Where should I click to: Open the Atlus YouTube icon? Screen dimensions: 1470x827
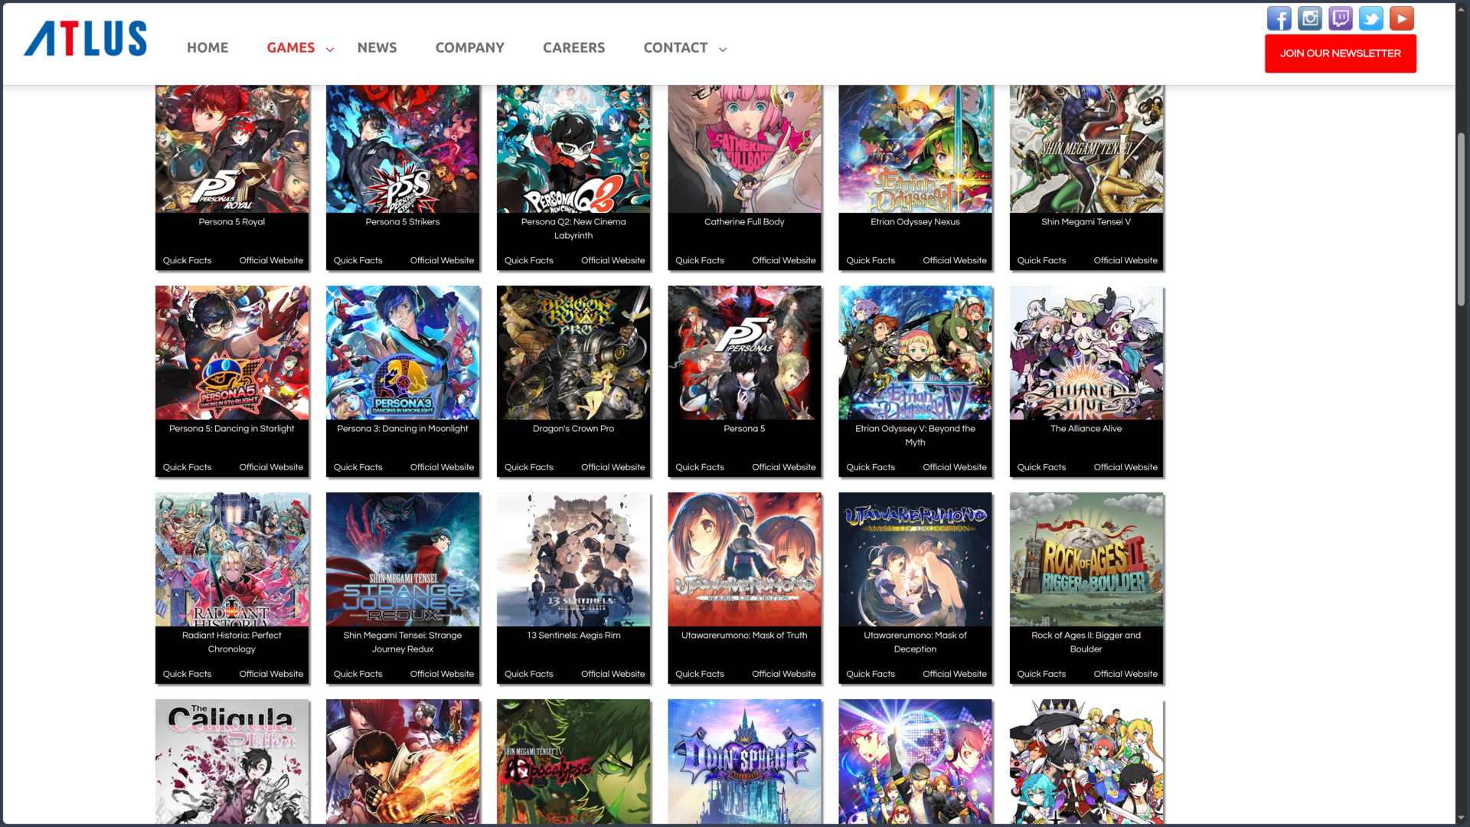tap(1401, 18)
